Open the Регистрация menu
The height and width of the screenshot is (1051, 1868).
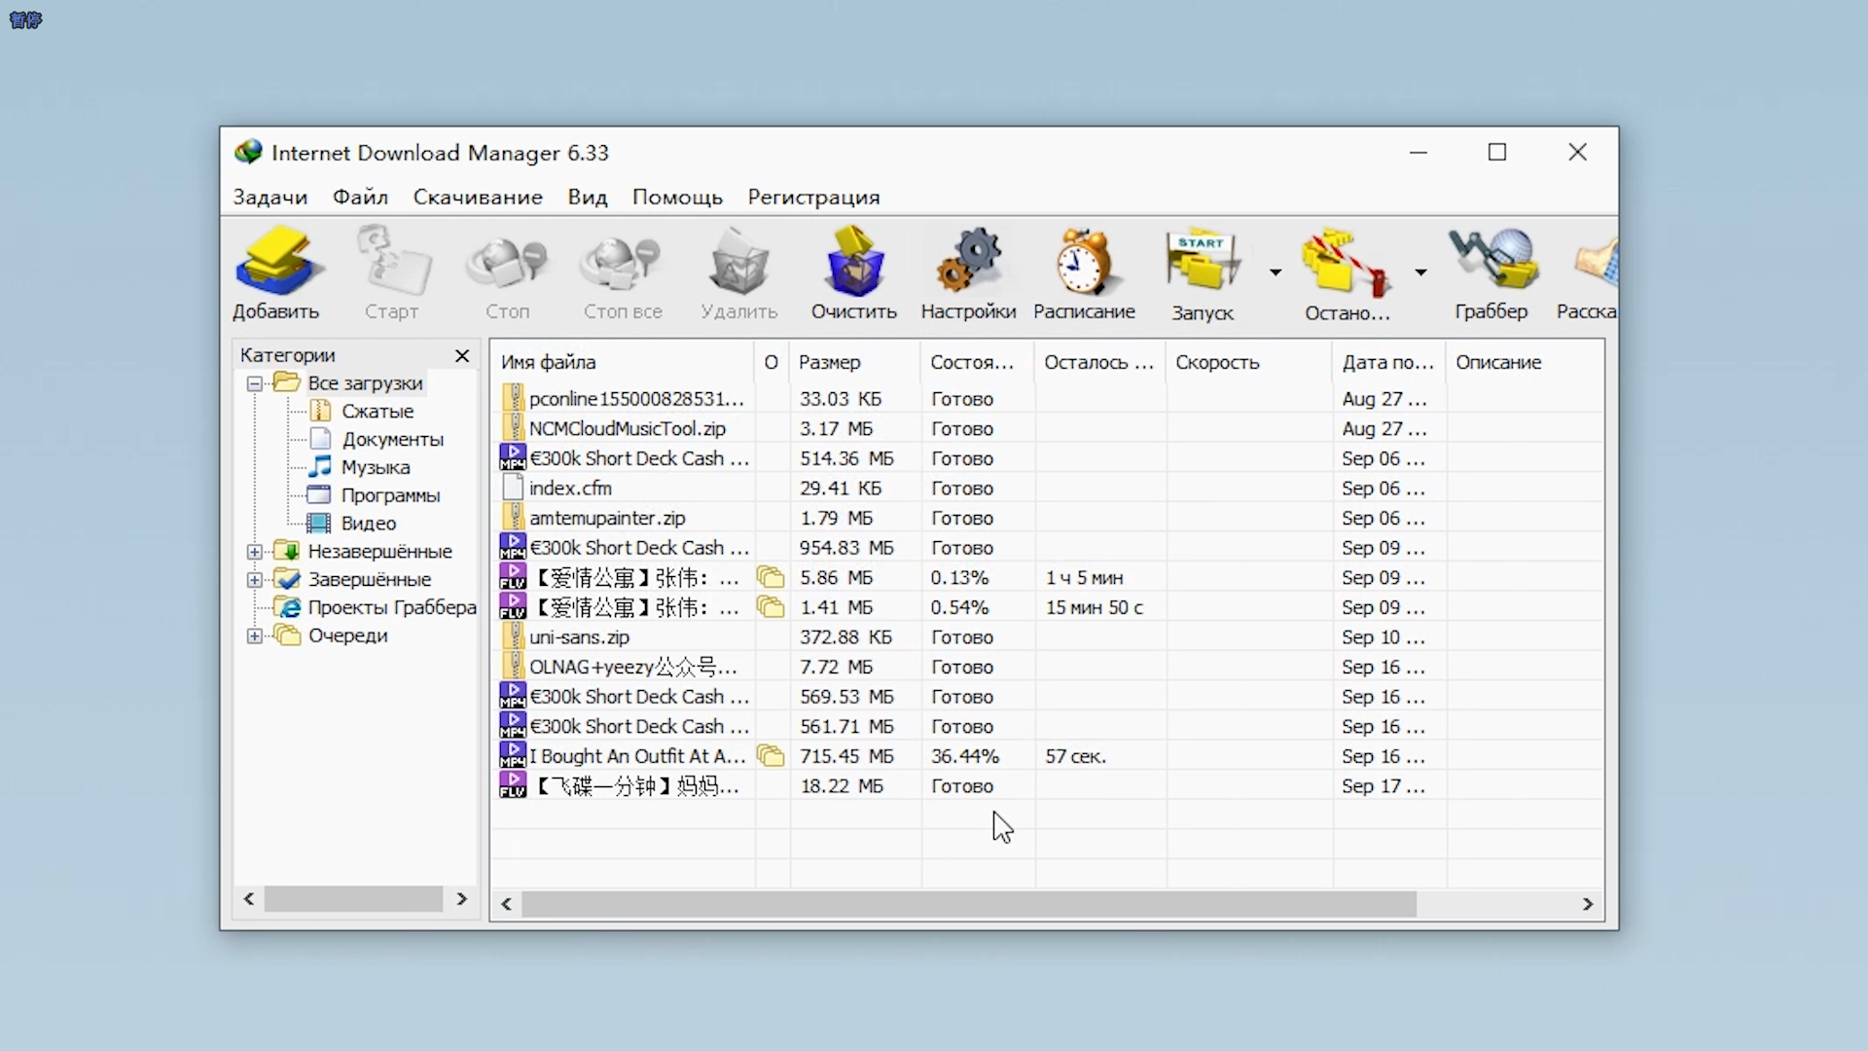[x=813, y=198]
